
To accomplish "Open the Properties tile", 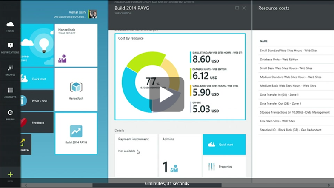I will (x=224, y=166).
